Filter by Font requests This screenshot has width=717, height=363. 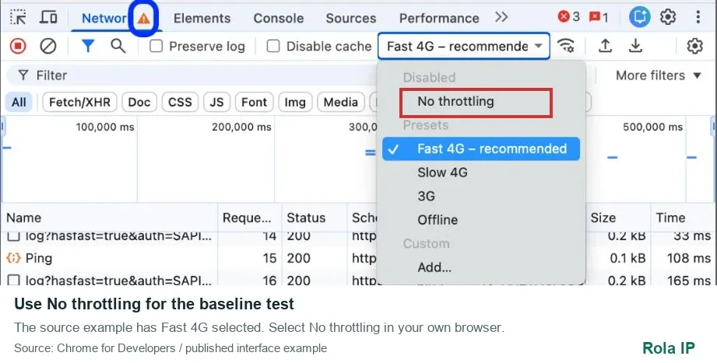click(255, 102)
